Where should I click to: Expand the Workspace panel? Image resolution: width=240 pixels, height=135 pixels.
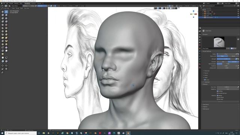coord(206,109)
